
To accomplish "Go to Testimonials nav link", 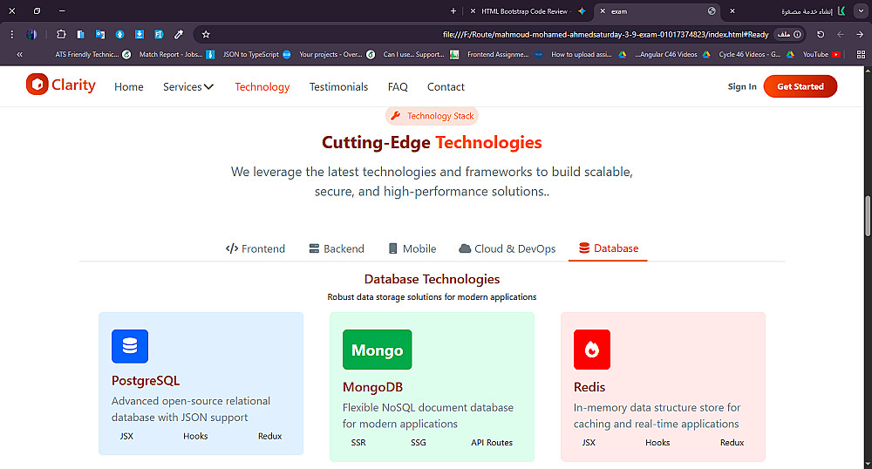I will pos(338,86).
